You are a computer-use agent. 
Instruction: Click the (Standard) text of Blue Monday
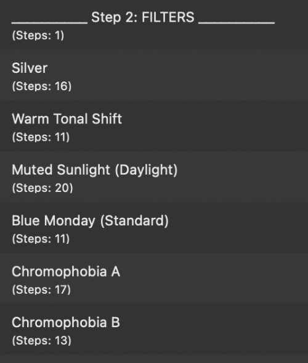point(134,220)
